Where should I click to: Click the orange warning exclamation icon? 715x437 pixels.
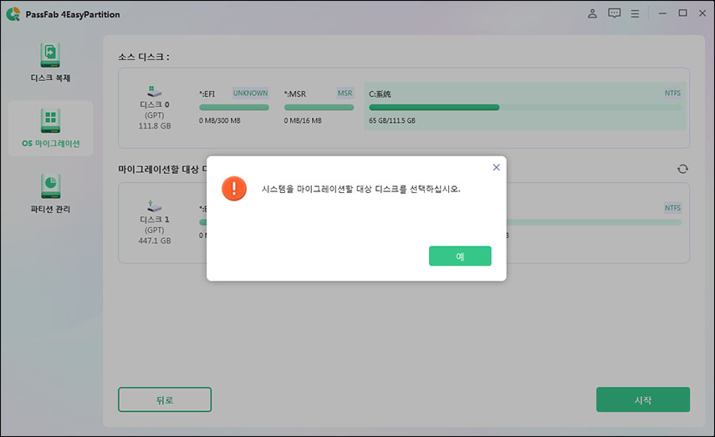(234, 188)
